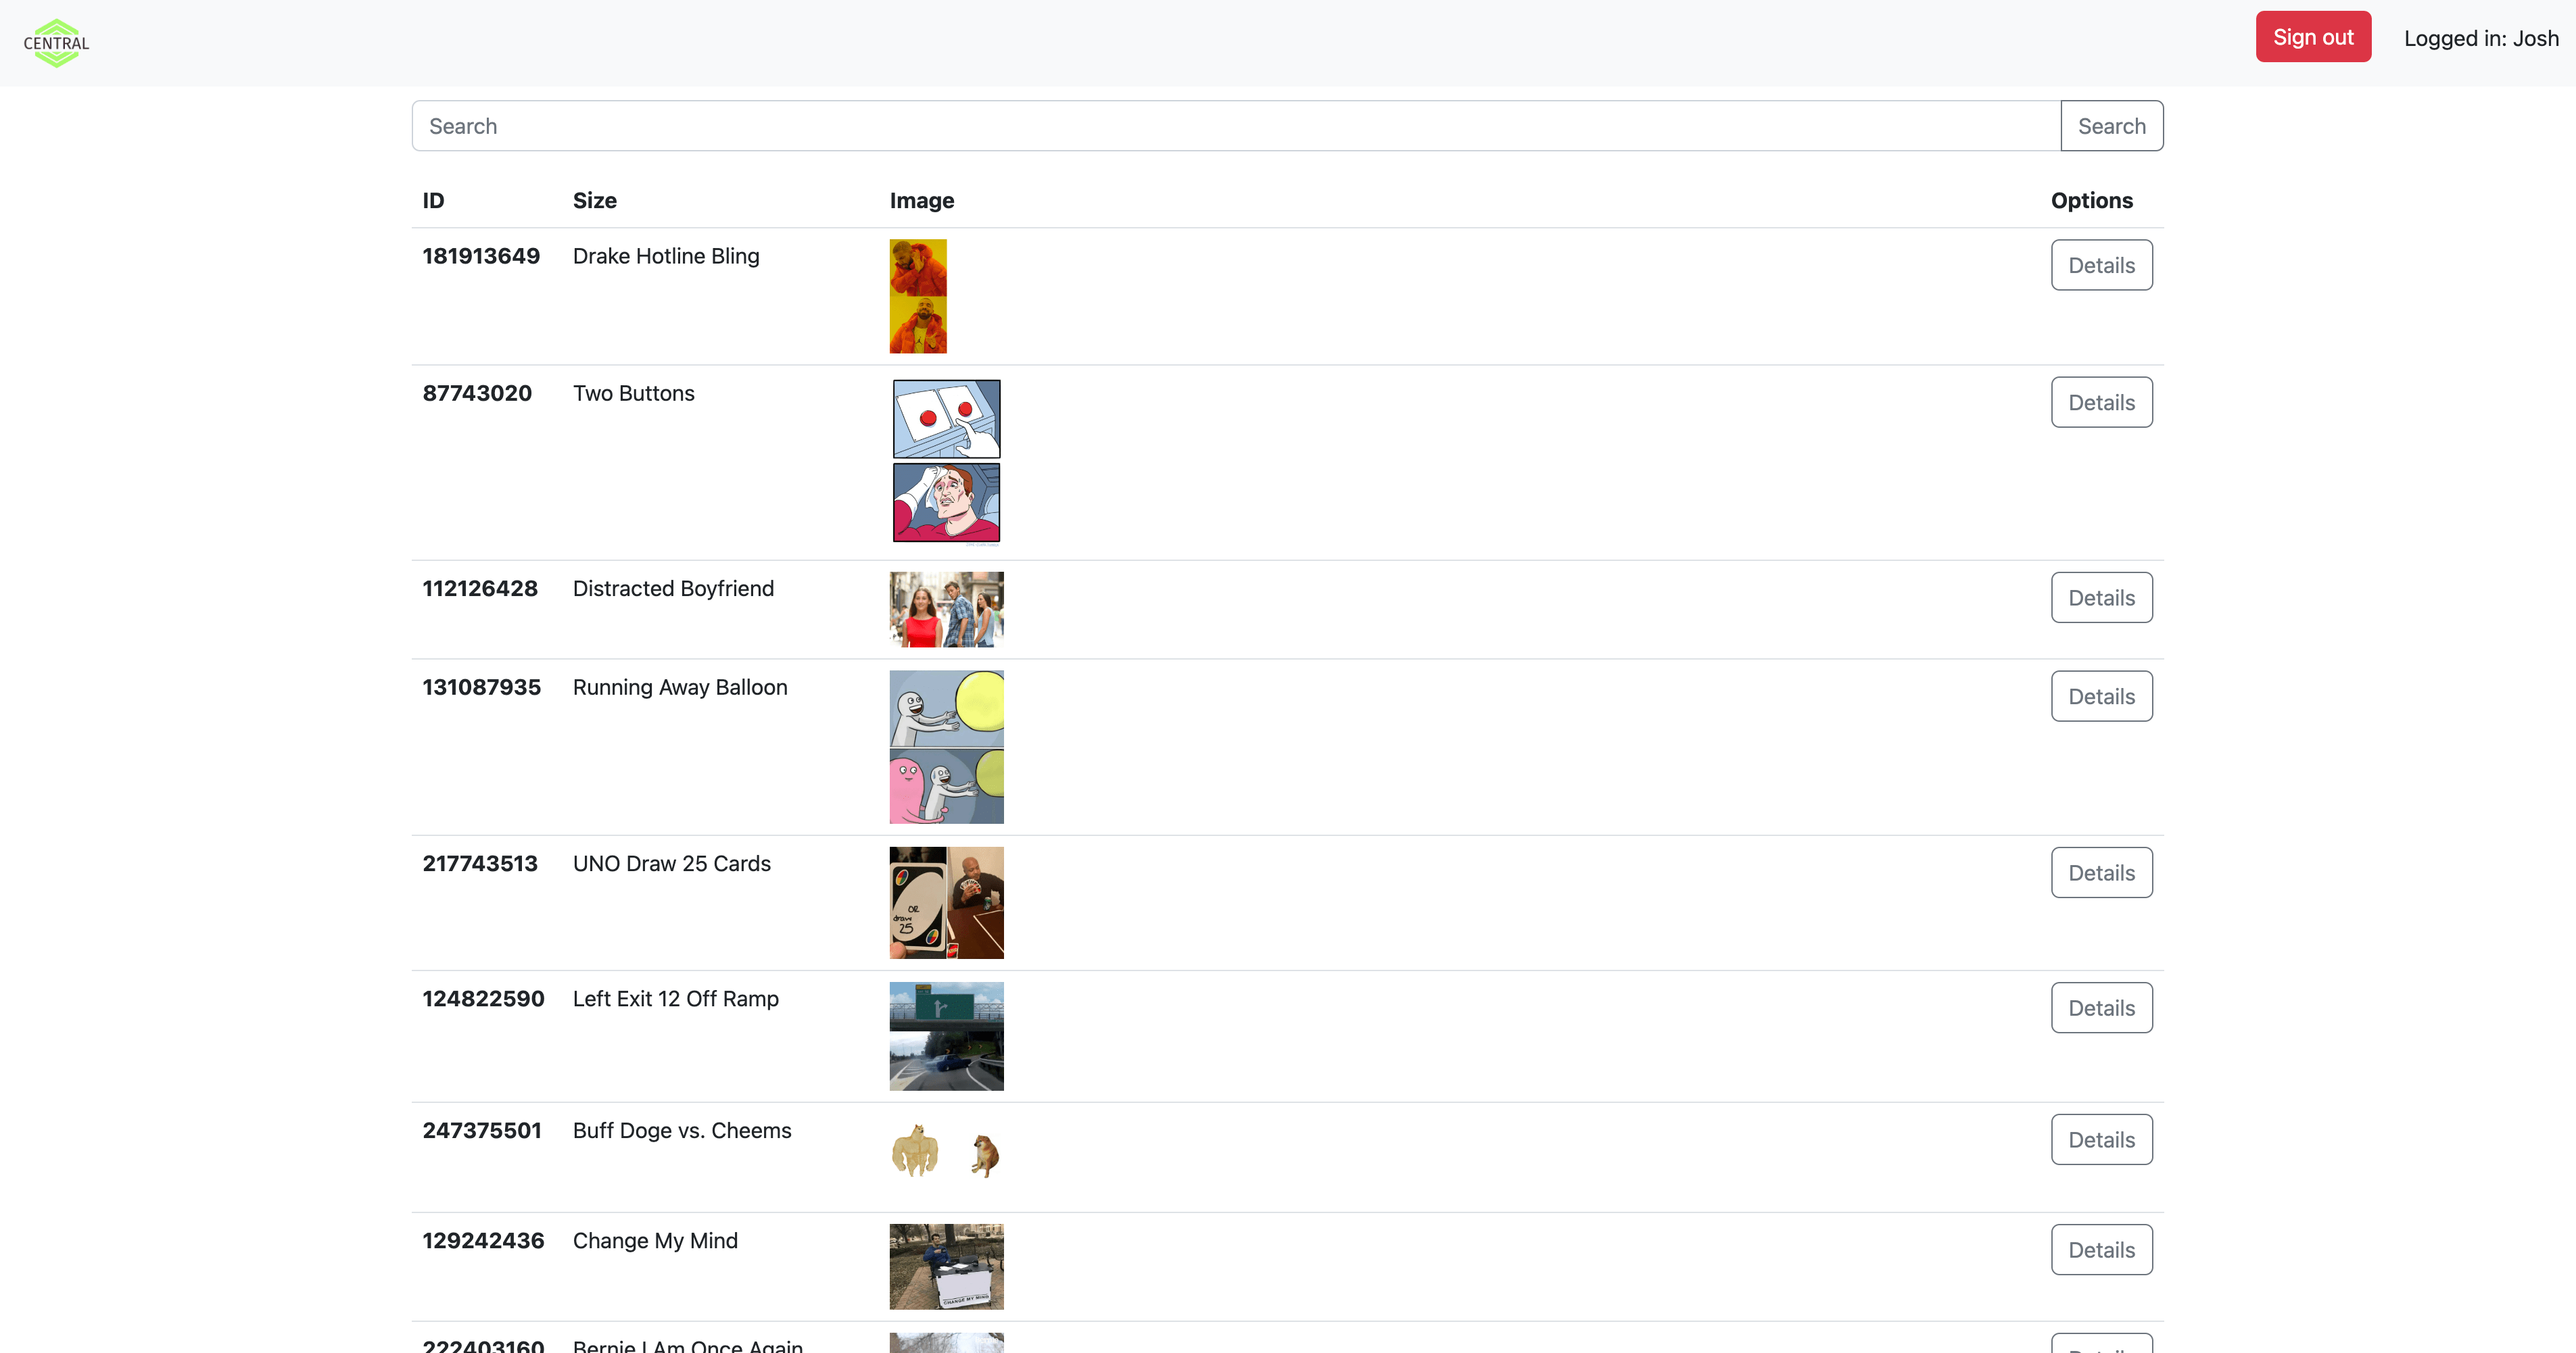Select ID 247375501
2576x1353 pixels.
[482, 1130]
